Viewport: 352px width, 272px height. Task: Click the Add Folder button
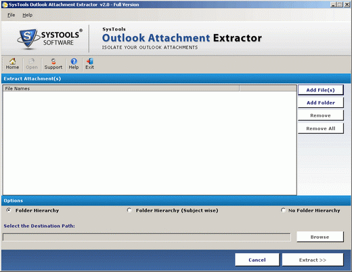point(321,102)
